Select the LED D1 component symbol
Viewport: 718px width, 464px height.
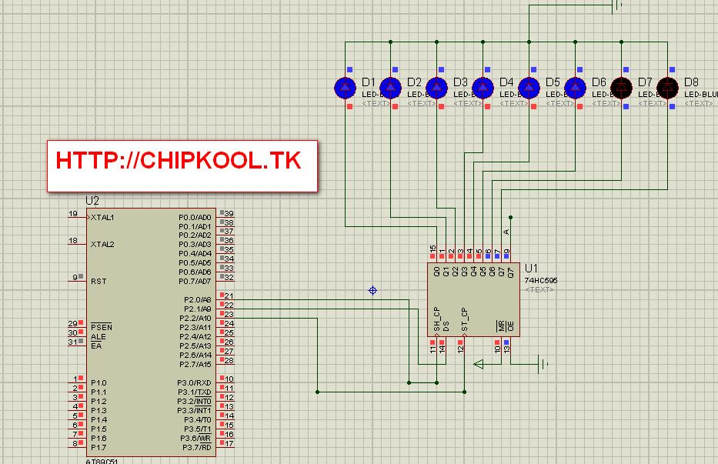point(345,87)
